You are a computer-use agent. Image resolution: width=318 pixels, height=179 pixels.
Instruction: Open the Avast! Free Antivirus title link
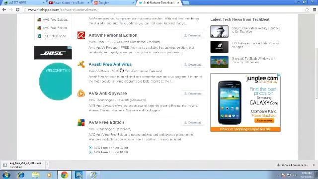click(x=110, y=64)
